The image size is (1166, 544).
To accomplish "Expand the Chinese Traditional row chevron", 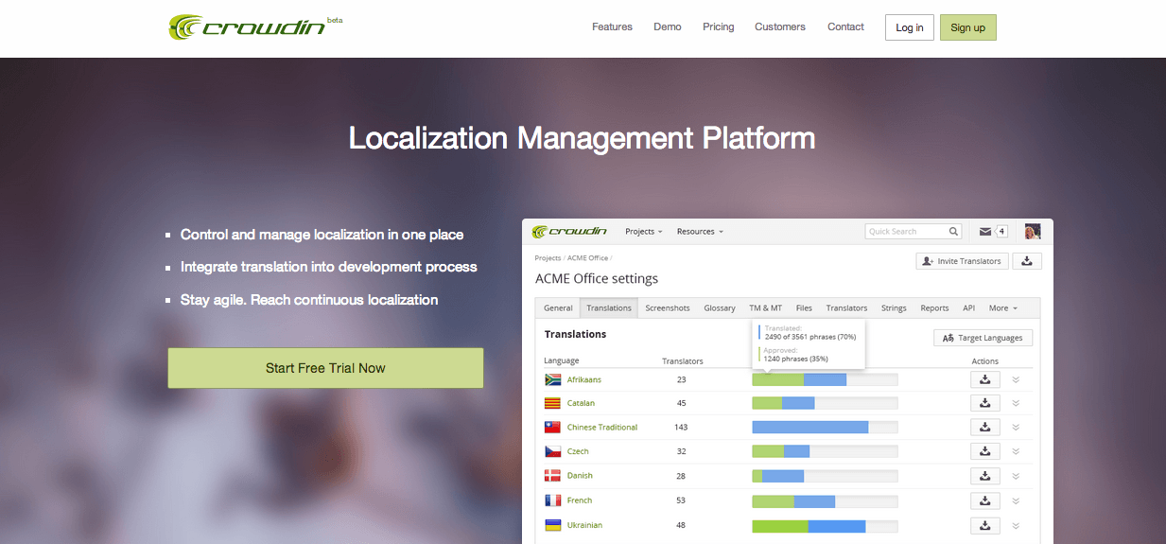I will [x=1016, y=428].
